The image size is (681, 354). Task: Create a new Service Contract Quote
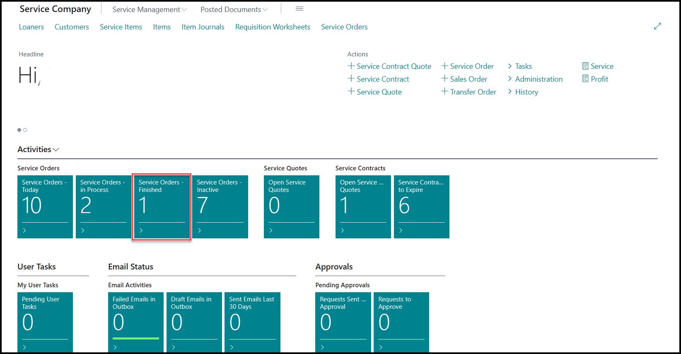click(394, 66)
